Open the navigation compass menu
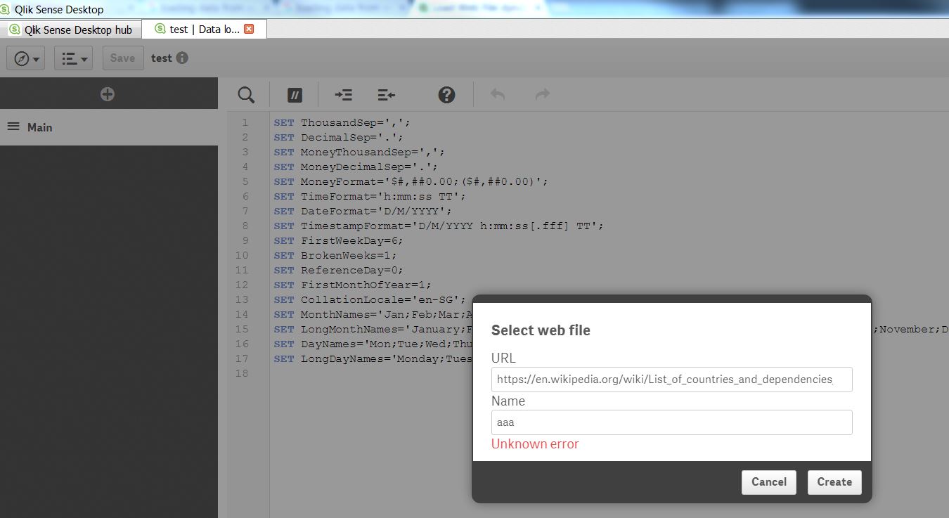This screenshot has height=518, width=949. click(x=26, y=58)
